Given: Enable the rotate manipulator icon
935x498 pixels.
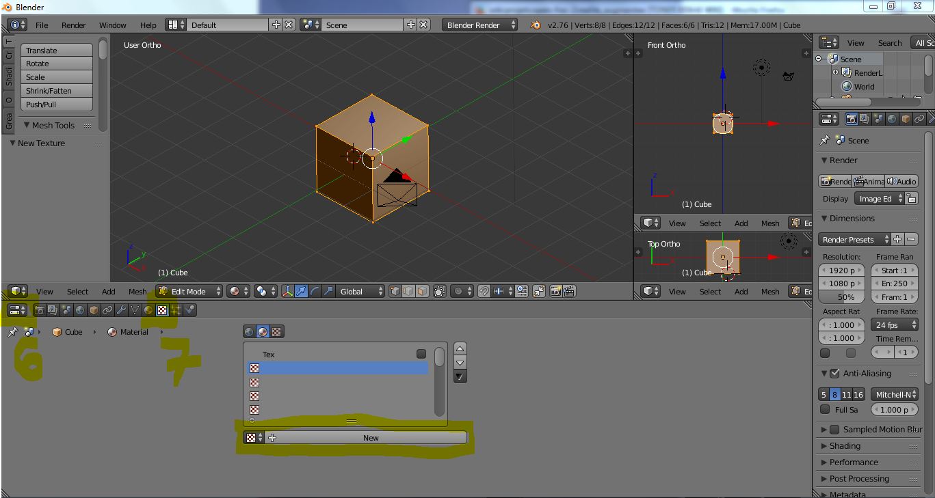Looking at the screenshot, I should click(315, 291).
